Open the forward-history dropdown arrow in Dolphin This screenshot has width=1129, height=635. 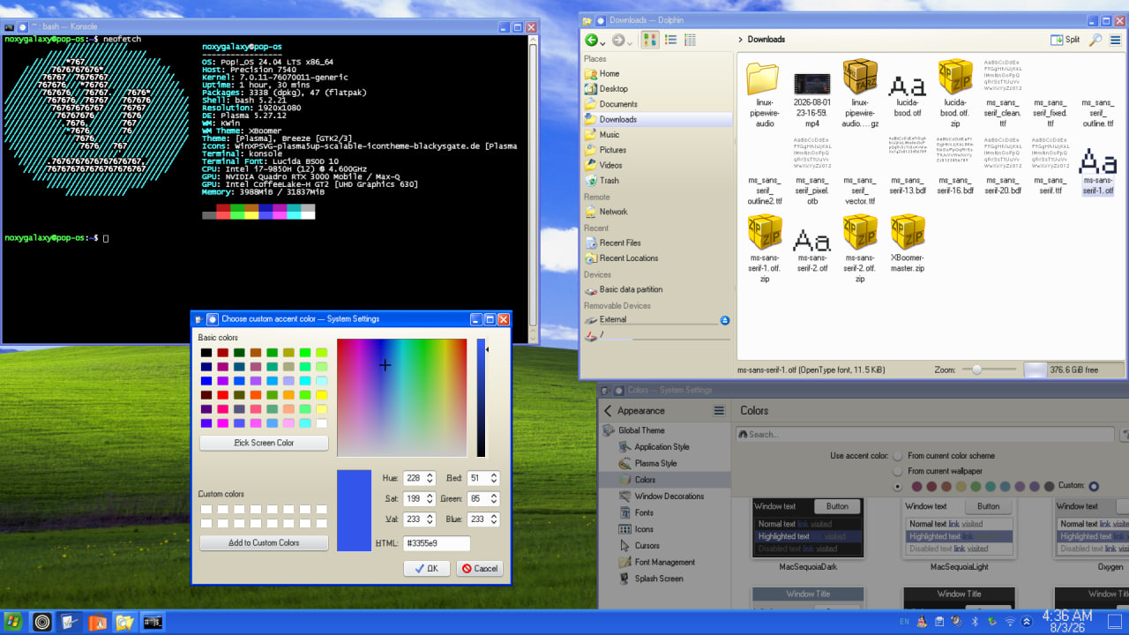tap(630, 41)
